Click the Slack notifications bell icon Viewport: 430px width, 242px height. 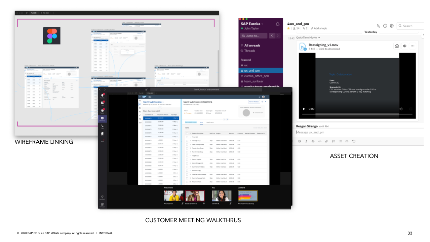tap(277, 24)
